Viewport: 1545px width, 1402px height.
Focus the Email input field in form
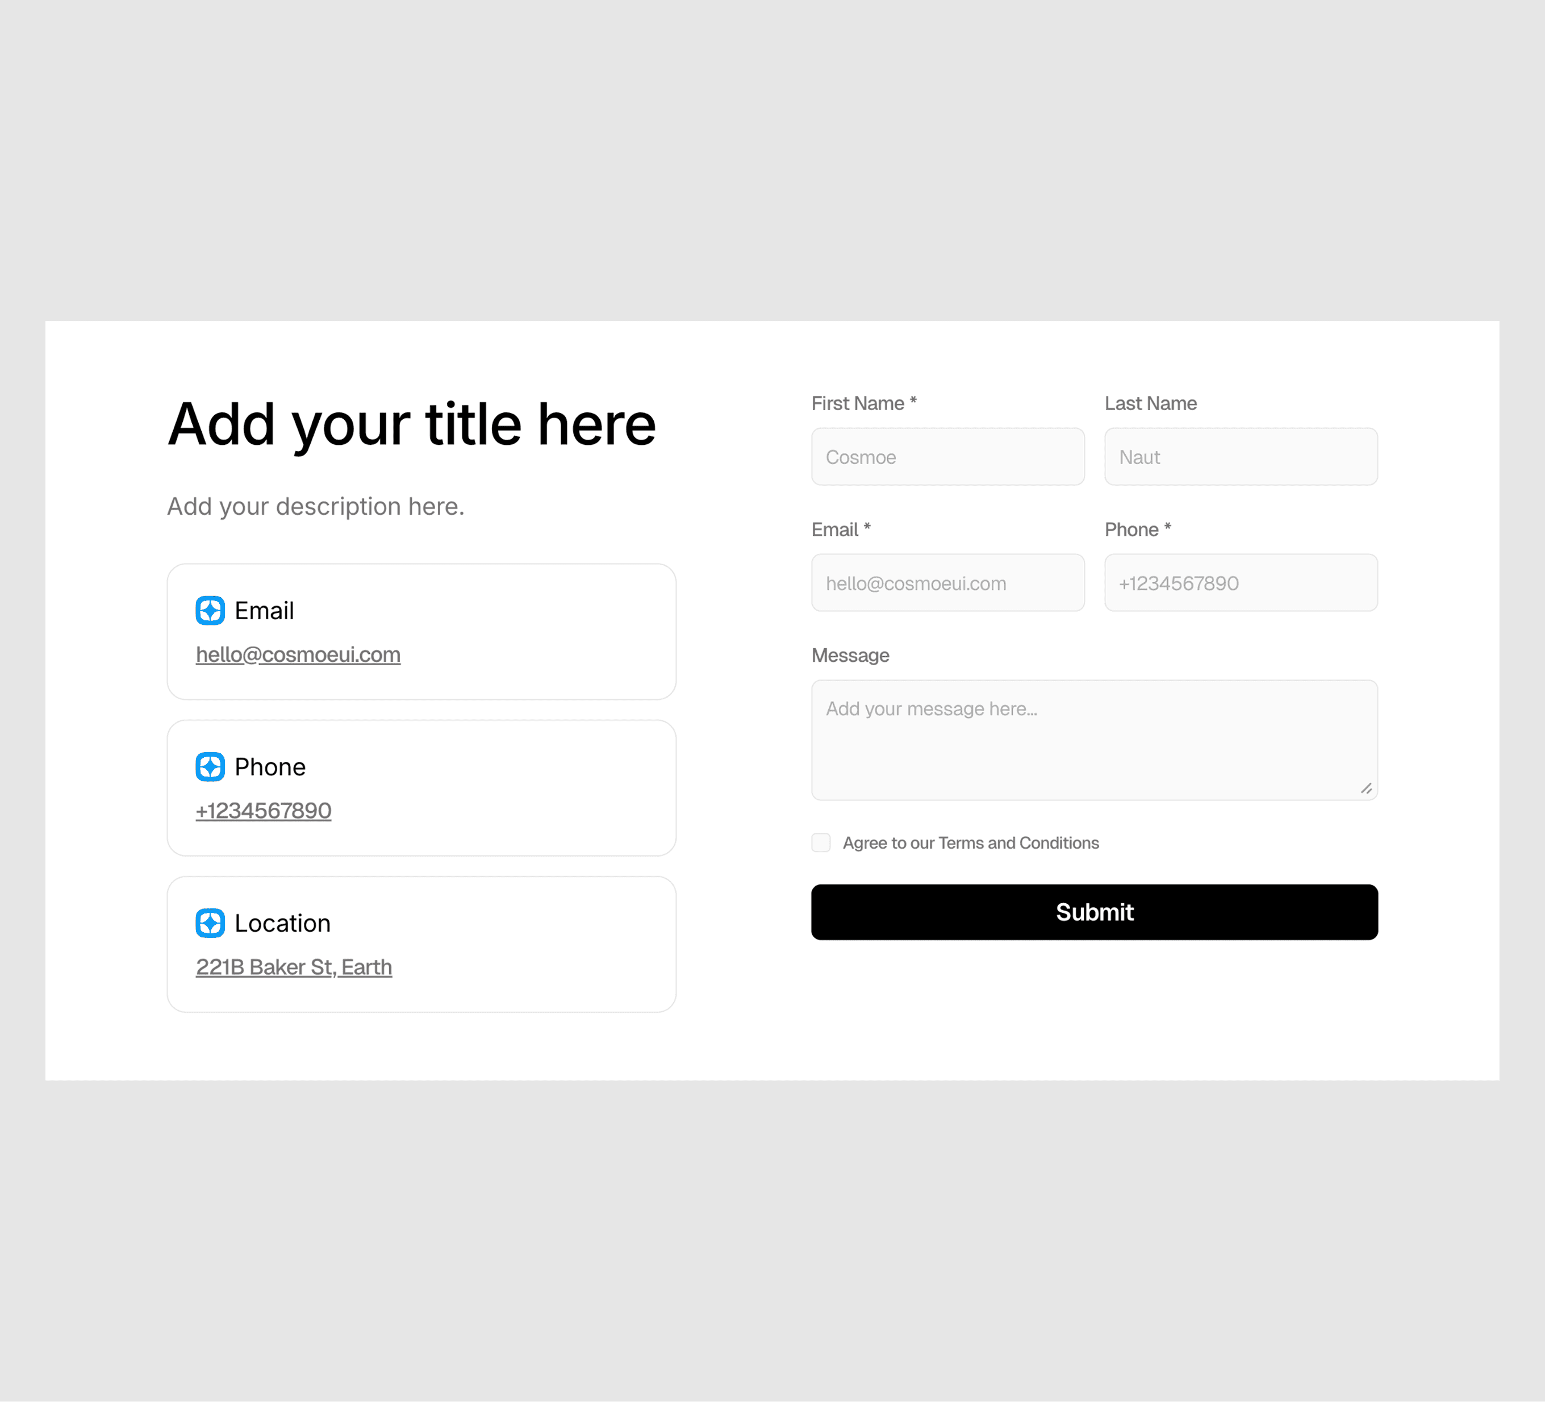point(948,583)
